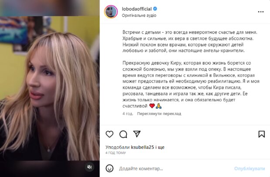Click 'ще' to view other likers
270x177 pixels.
pyautogui.click(x=161, y=147)
